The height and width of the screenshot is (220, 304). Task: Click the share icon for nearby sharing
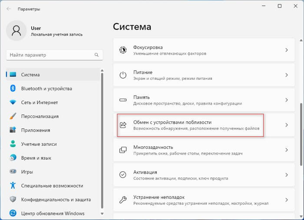point(123,125)
